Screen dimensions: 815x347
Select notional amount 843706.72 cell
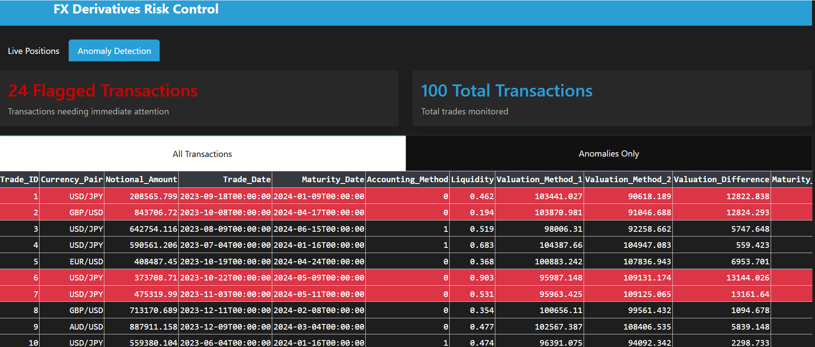coord(141,212)
